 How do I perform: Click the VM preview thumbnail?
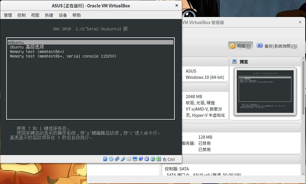pos(265,91)
